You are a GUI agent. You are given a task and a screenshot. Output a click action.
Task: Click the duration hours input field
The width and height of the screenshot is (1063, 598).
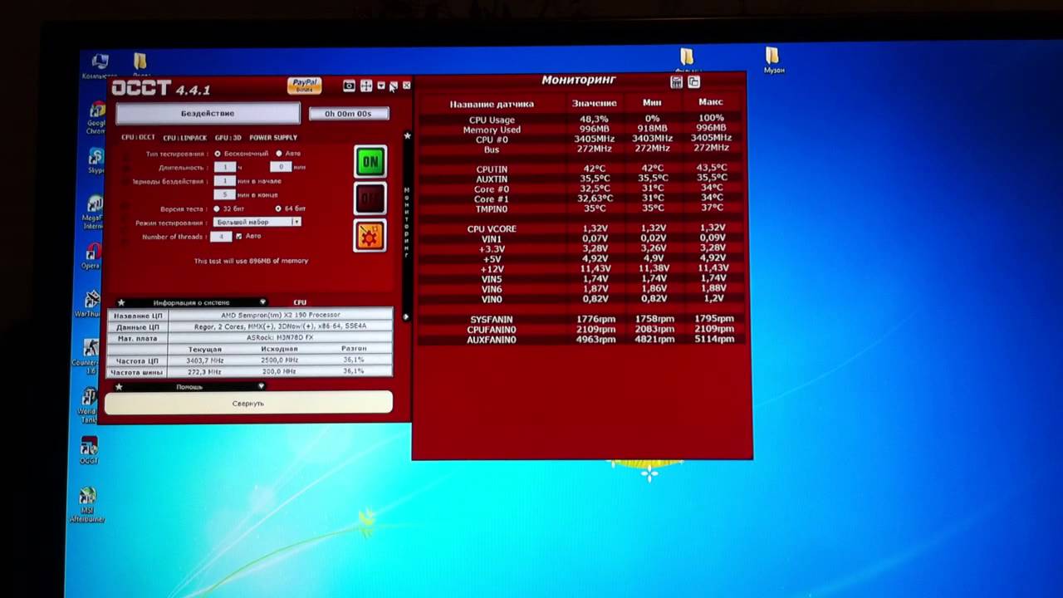point(224,167)
